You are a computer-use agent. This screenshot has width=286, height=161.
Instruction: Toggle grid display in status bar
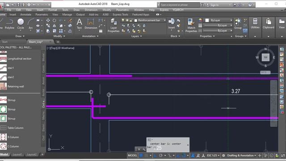141,156
